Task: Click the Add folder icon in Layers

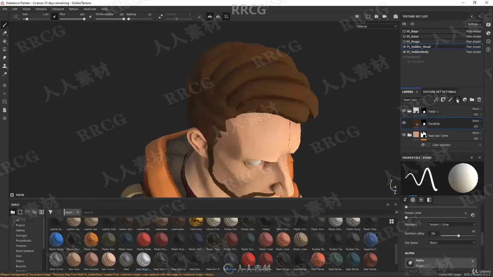Action: tap(472, 100)
